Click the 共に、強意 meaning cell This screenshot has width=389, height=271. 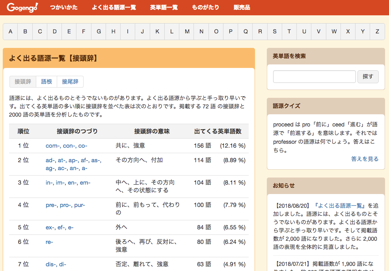pyautogui.click(x=130, y=146)
